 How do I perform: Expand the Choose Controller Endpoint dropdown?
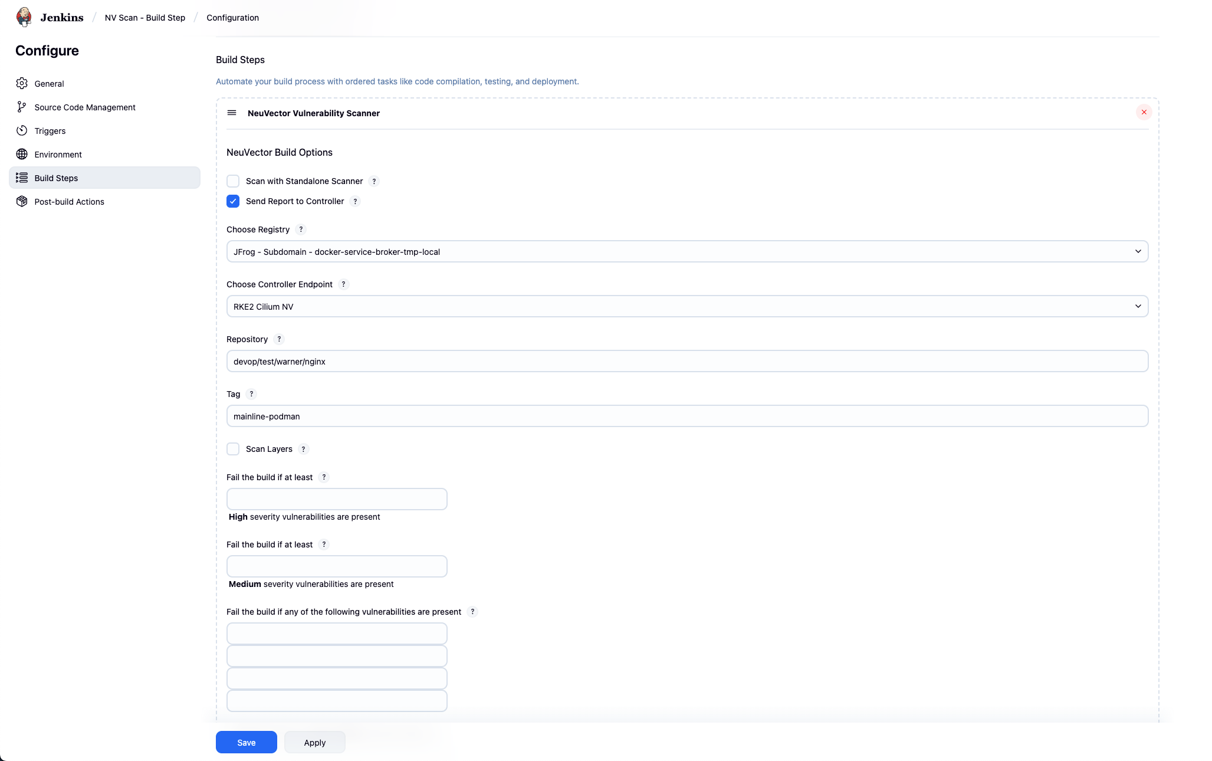(x=687, y=306)
